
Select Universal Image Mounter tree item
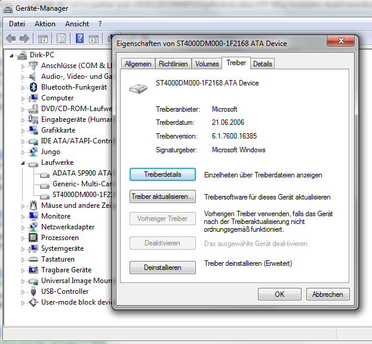click(x=76, y=281)
